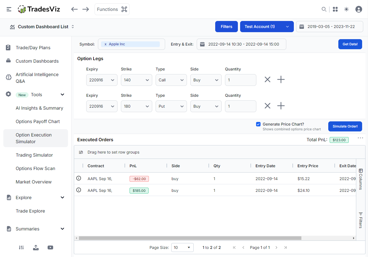Open Trade/Day Plans in sidebar

(x=33, y=48)
